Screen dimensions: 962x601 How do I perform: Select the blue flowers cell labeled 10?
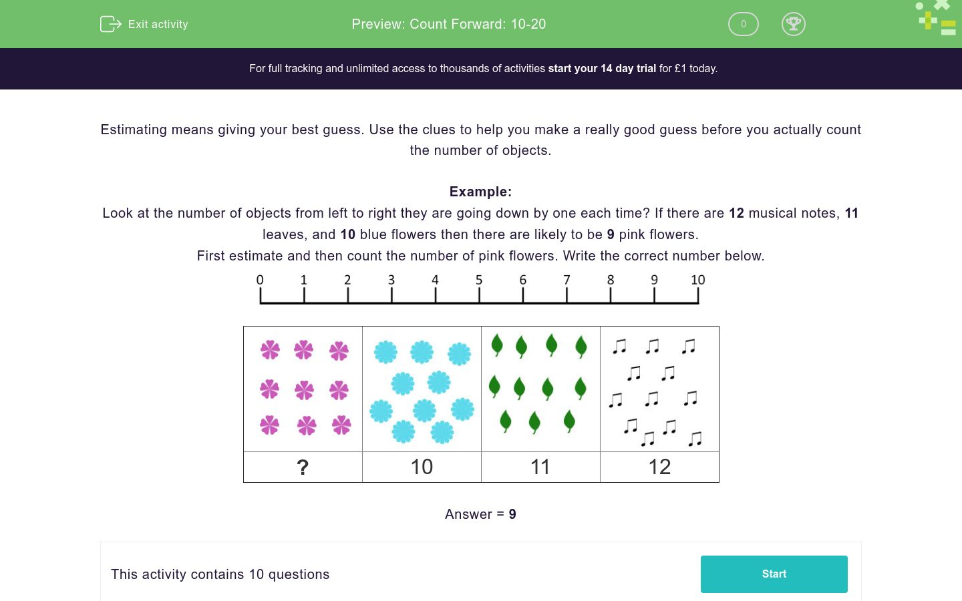pyautogui.click(x=422, y=389)
